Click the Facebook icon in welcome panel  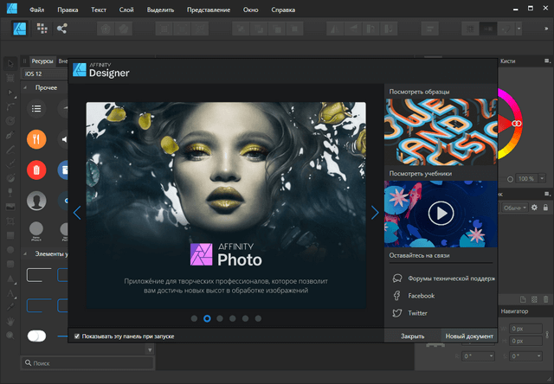click(397, 296)
